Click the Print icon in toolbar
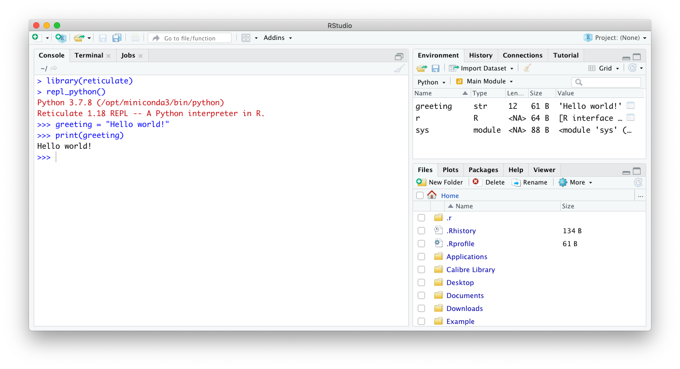 coord(135,38)
